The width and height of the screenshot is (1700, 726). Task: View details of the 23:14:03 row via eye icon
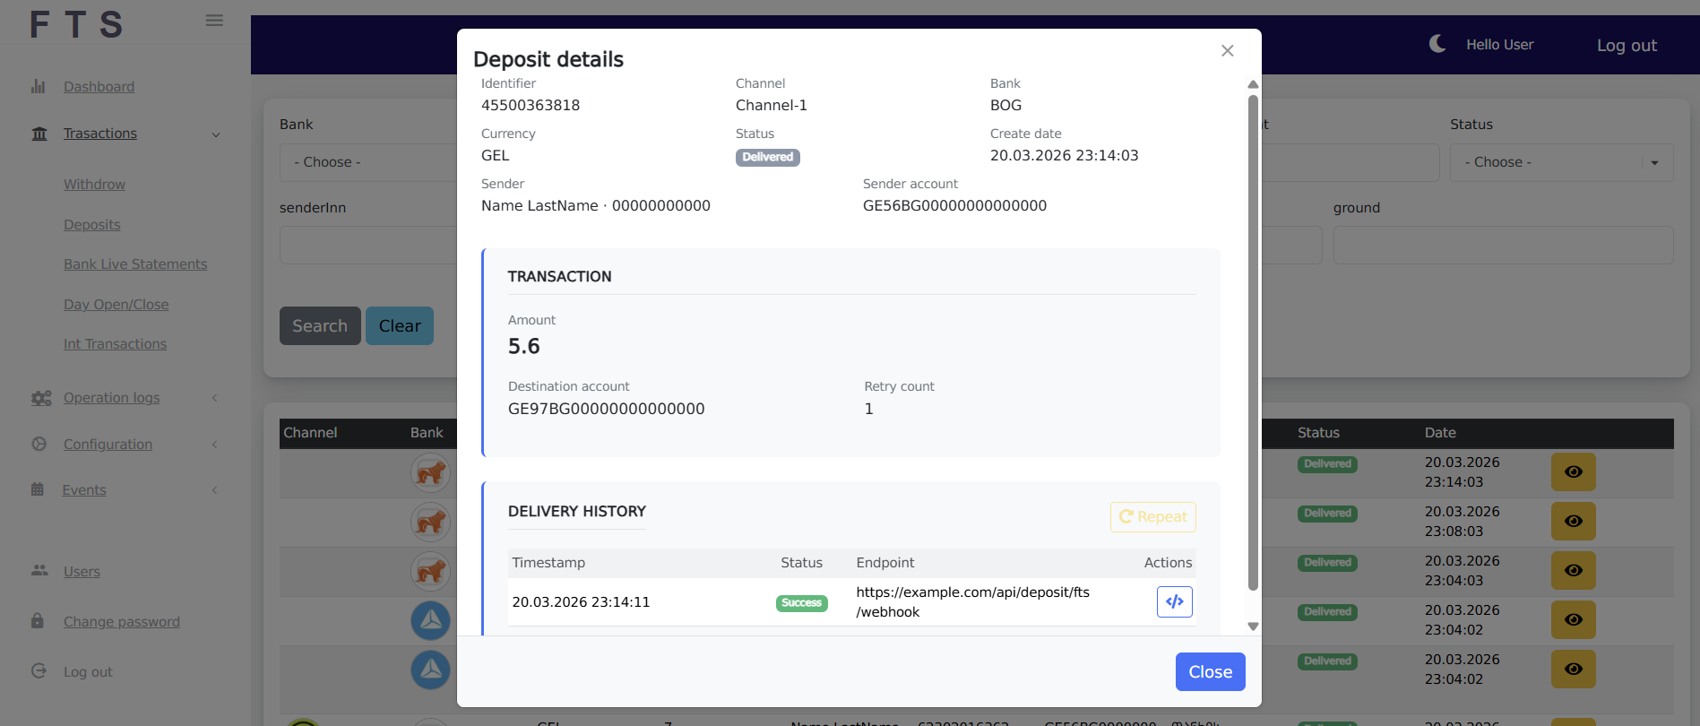1573,472
